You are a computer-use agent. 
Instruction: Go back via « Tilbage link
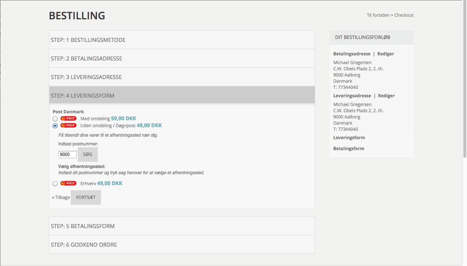61,197
